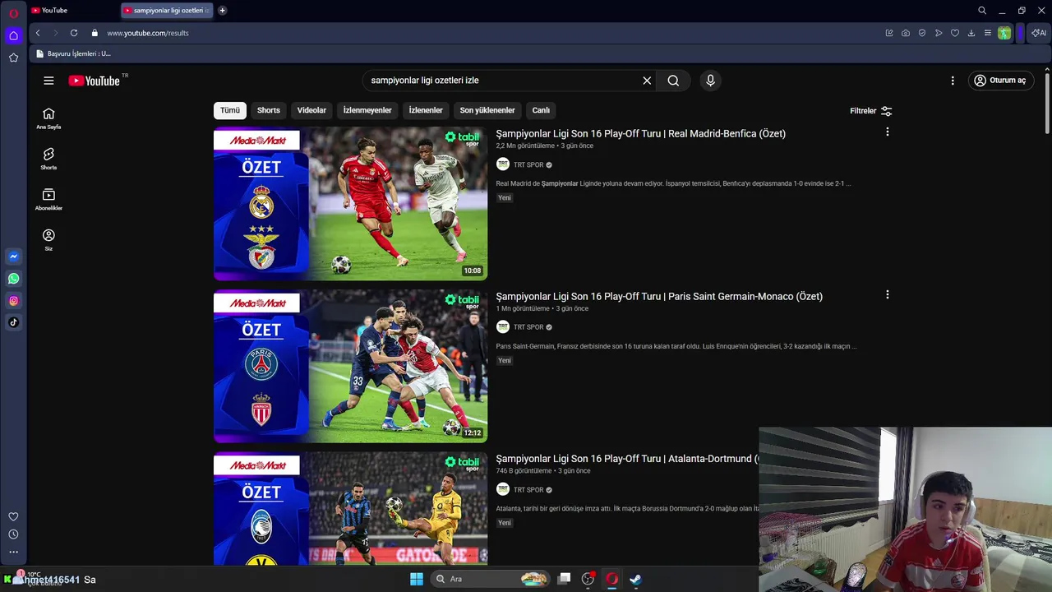Select the Shorts filter chip
This screenshot has height=592, width=1052.
tap(269, 110)
